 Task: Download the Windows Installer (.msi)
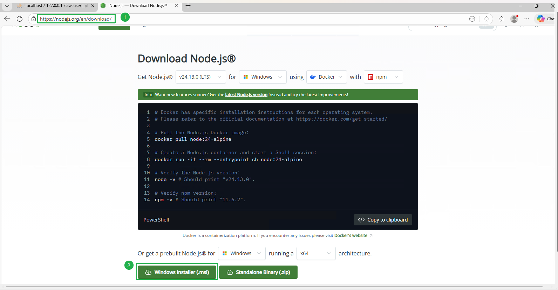point(177,272)
